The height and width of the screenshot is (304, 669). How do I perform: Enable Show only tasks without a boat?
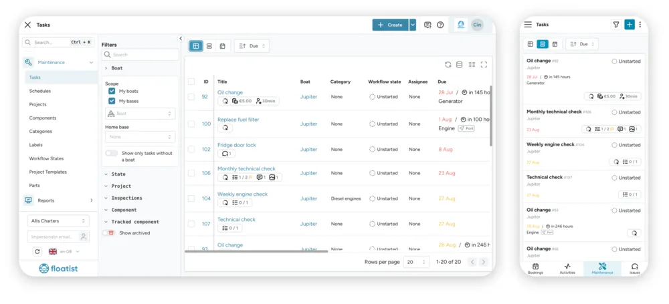[111, 153]
